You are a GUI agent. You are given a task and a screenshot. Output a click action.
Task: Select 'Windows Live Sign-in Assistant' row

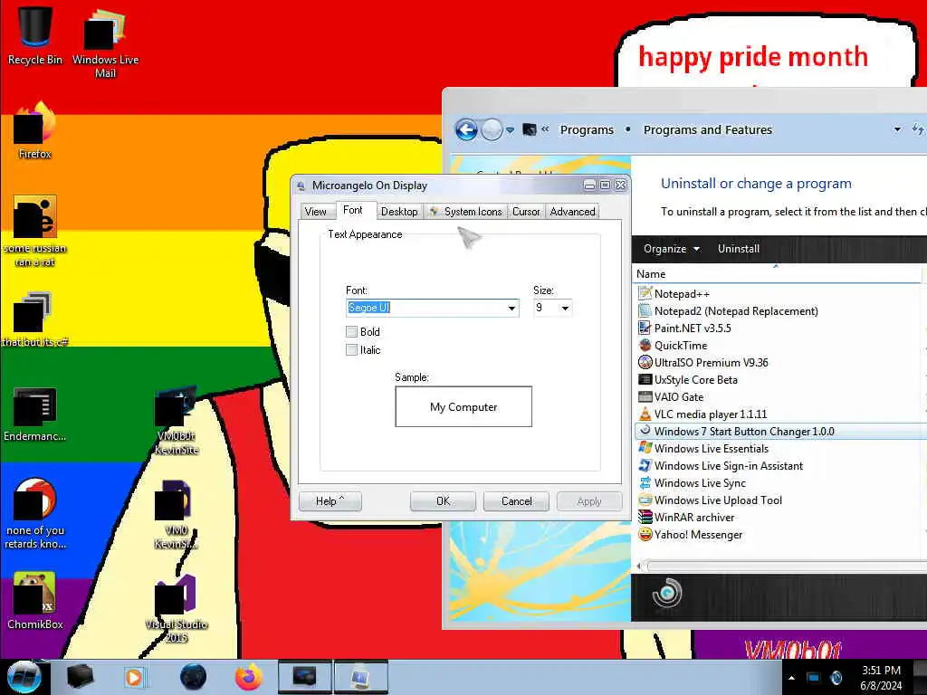pos(780,466)
